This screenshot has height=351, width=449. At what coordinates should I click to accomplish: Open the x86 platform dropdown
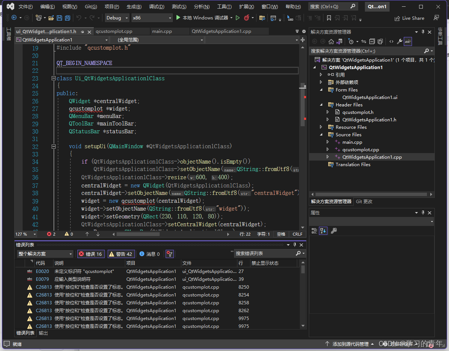152,18
